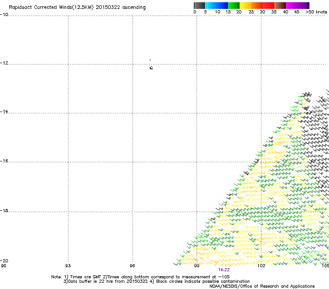This screenshot has width=329, height=289.
Task: Click the small island mark near -12 latitude
Action: pos(151,68)
